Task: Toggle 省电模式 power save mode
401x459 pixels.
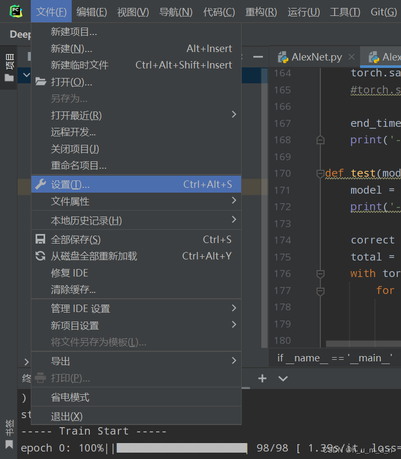Action: tap(136, 397)
